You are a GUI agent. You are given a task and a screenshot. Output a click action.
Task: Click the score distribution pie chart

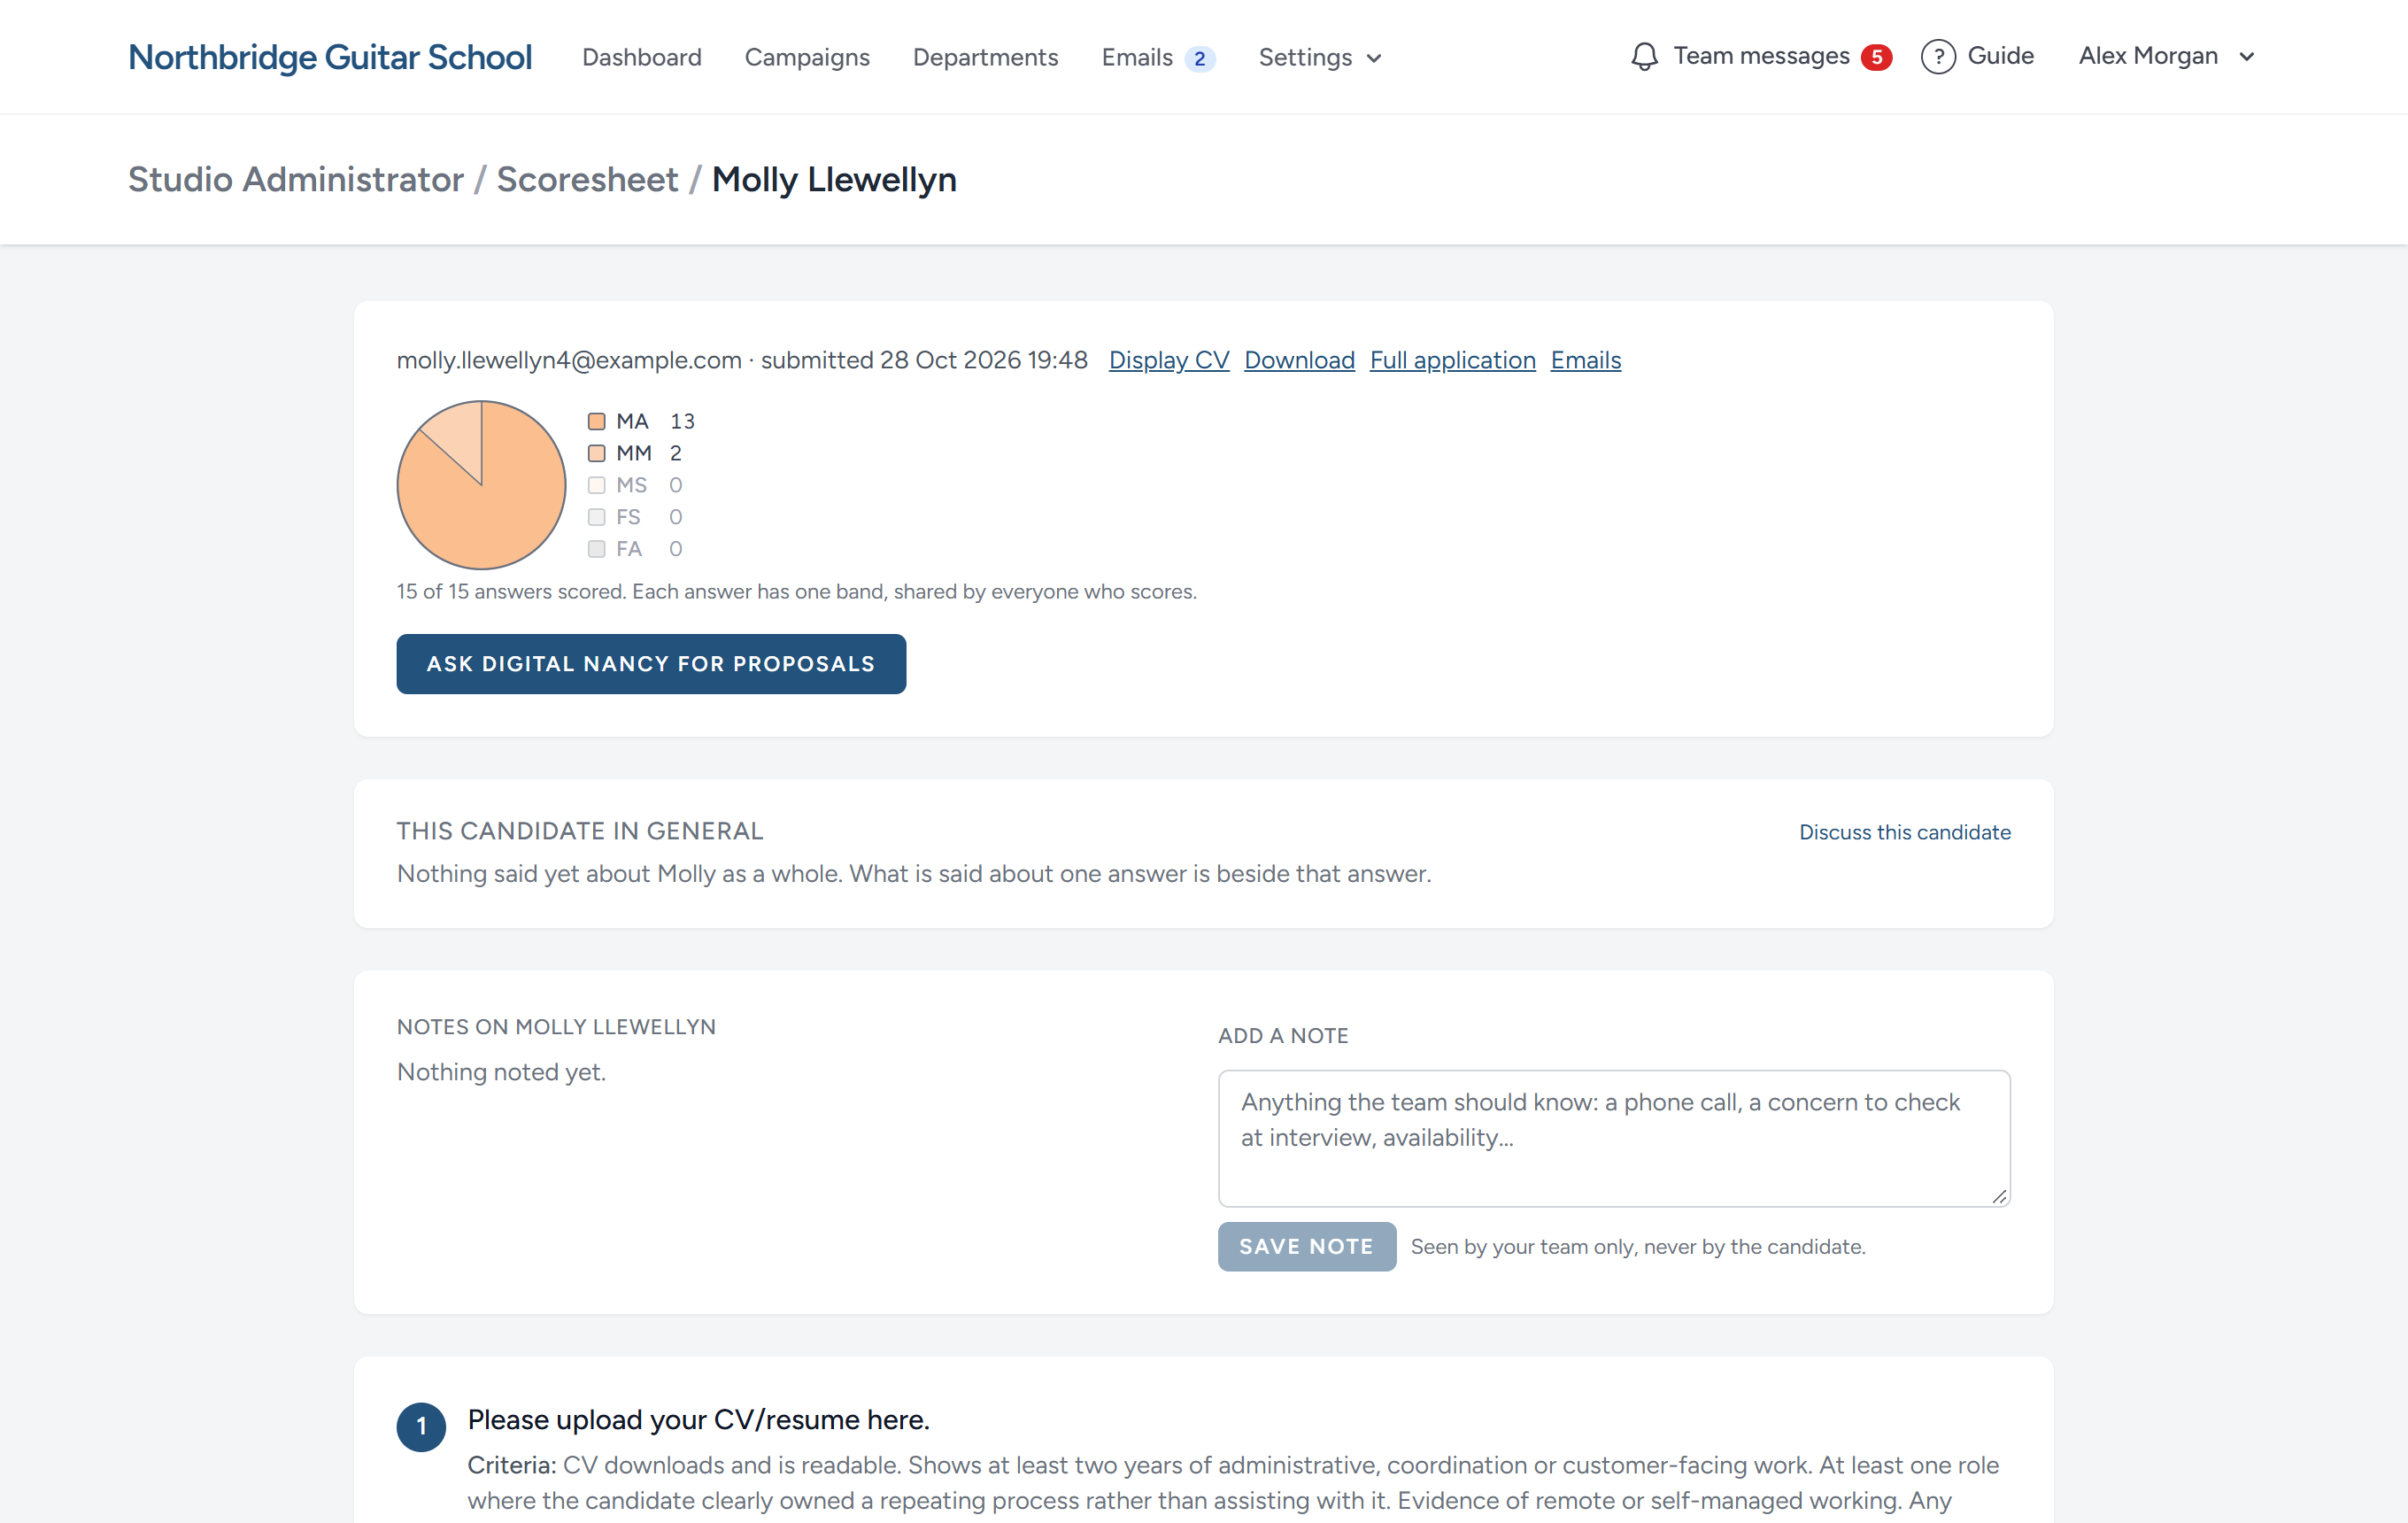pos(481,485)
